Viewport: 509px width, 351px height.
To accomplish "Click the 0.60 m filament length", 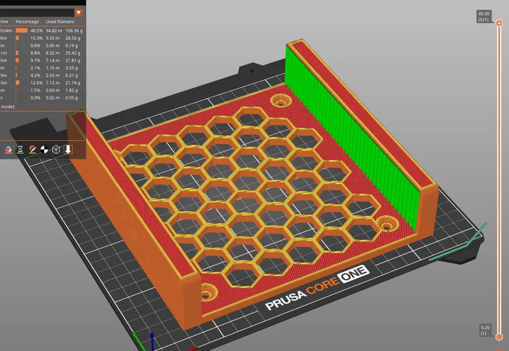I will (x=53, y=90).
